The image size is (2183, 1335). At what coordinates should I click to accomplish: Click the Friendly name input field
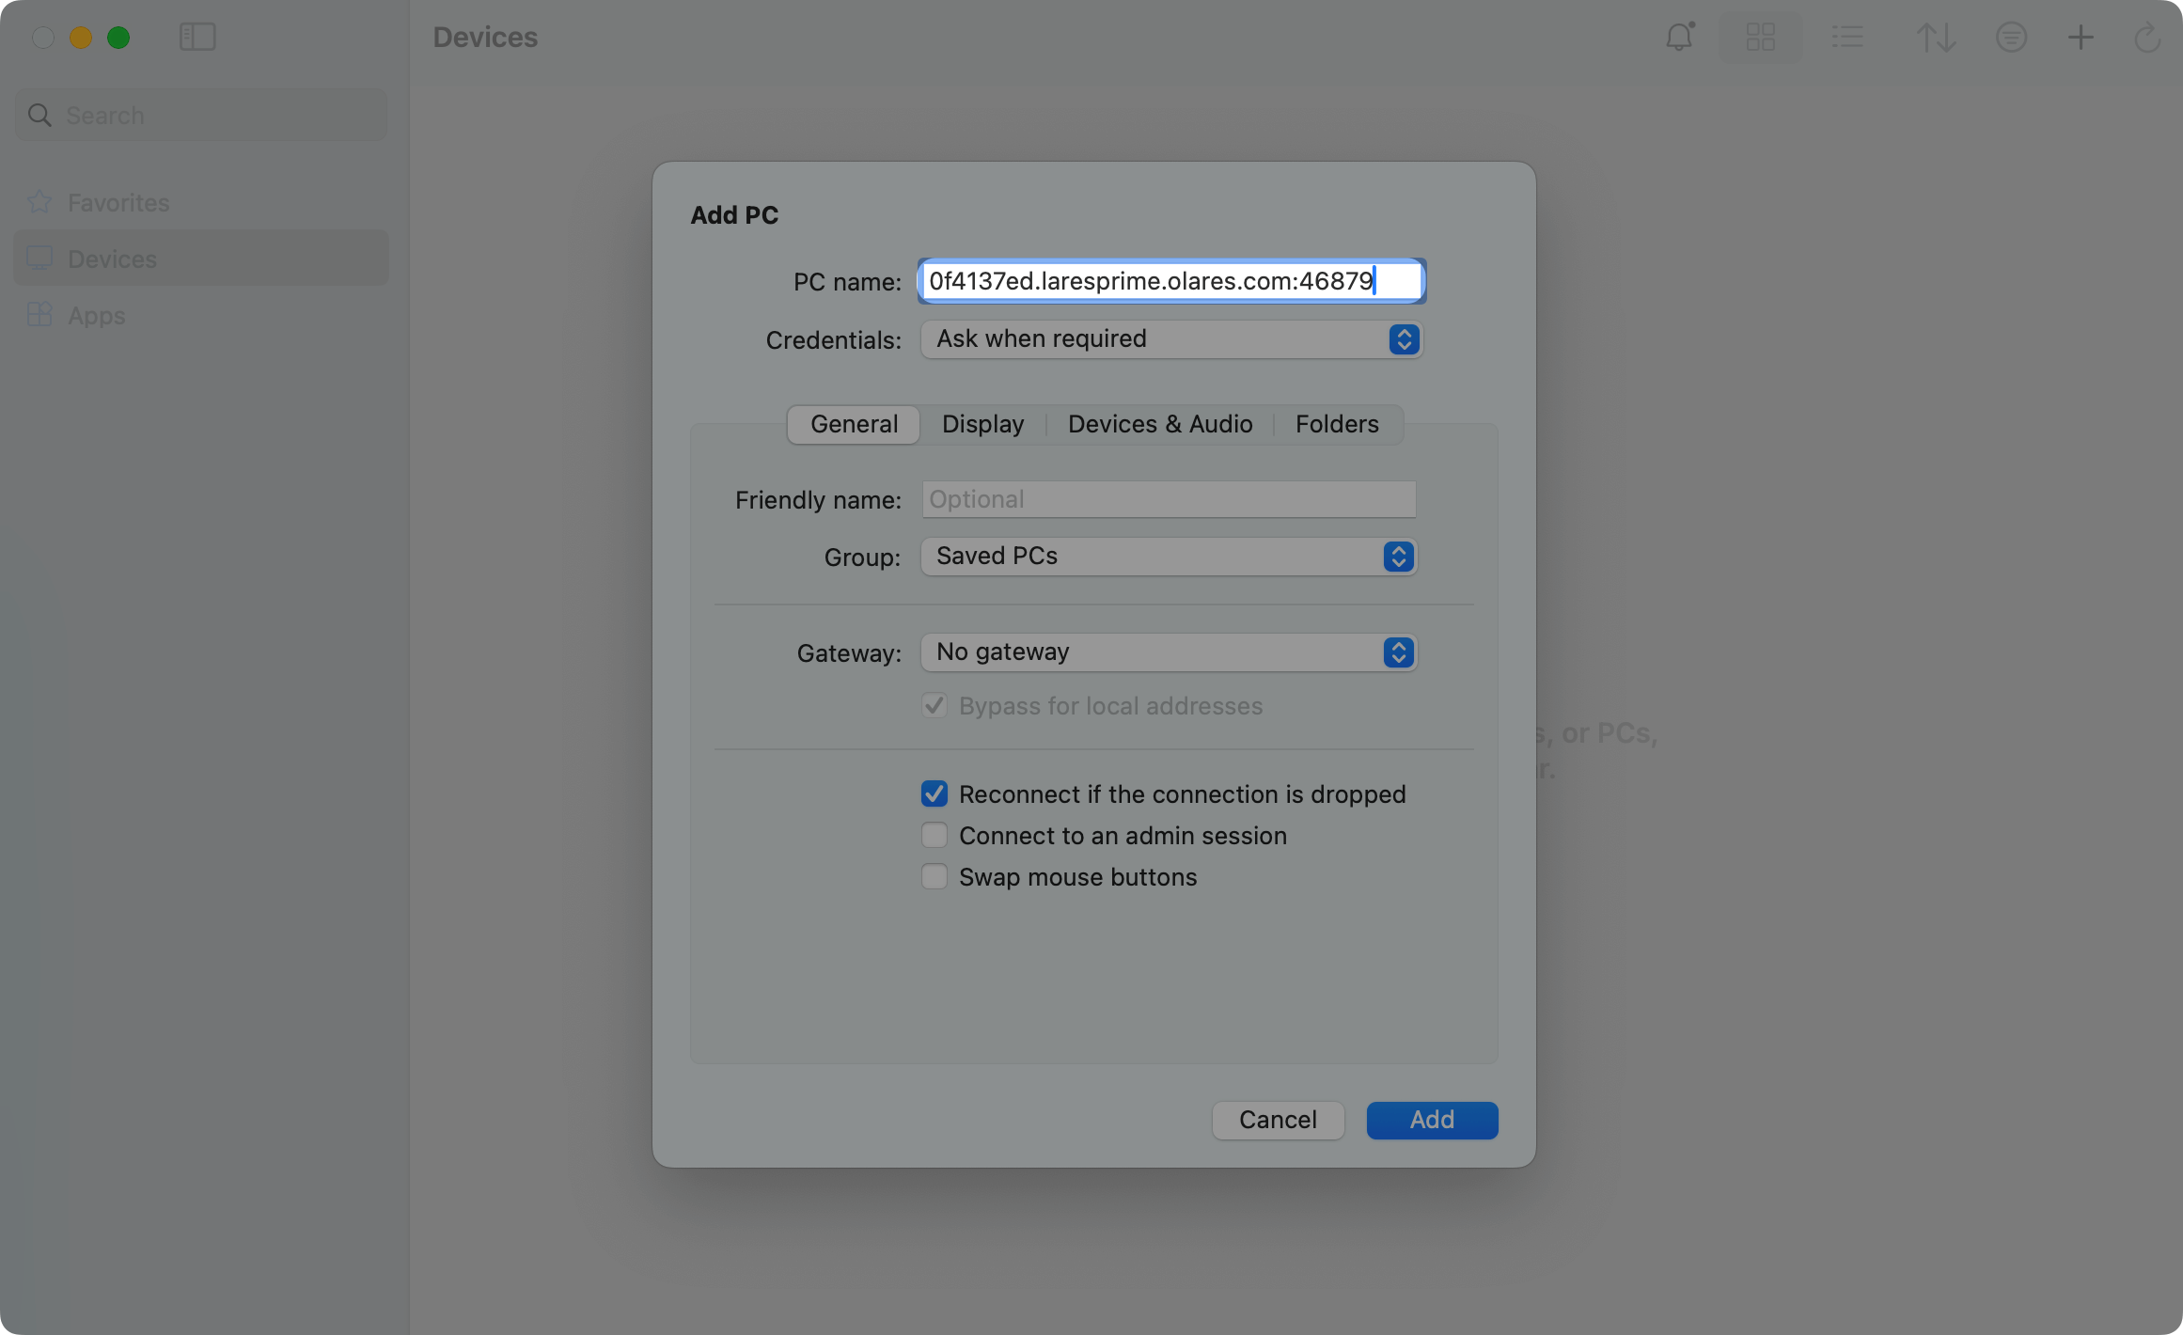1169,499
